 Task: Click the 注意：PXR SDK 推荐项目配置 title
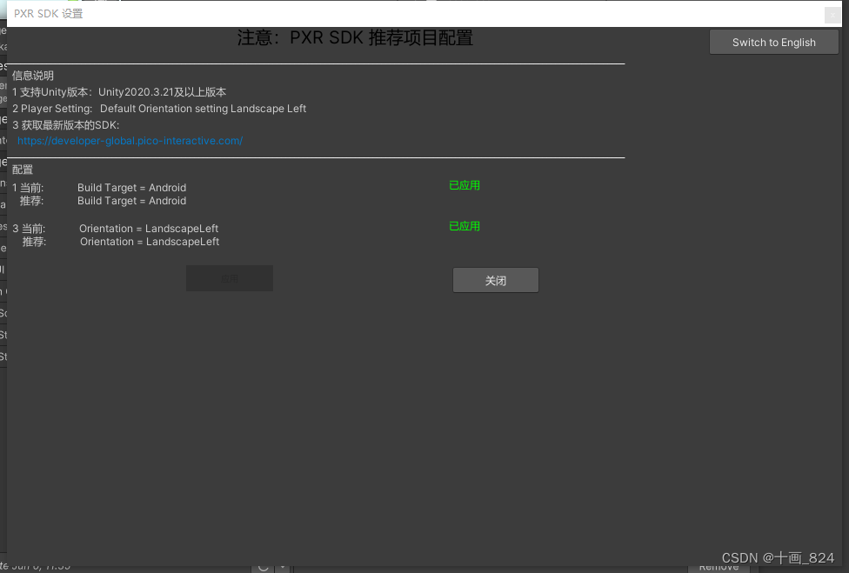(x=355, y=38)
